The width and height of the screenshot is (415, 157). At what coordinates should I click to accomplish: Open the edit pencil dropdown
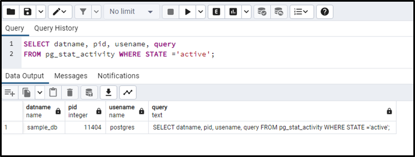coord(60,12)
